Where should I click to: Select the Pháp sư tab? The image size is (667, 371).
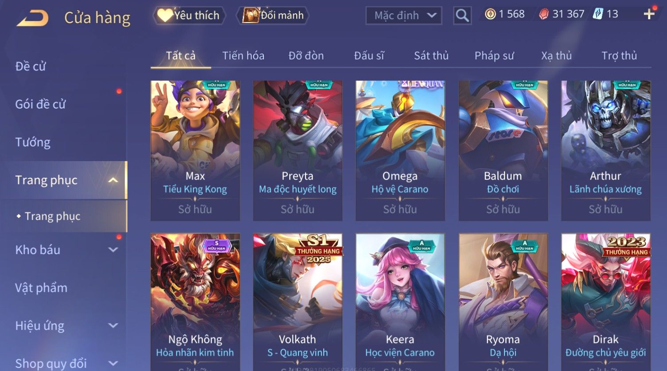(x=494, y=56)
